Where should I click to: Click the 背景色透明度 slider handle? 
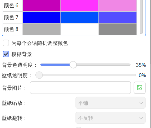[x=73, y=65]
